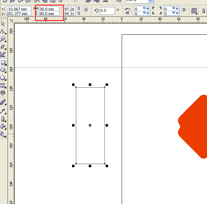
Task: Choose the Zoom magnifier tool
Action: tap(3, 39)
